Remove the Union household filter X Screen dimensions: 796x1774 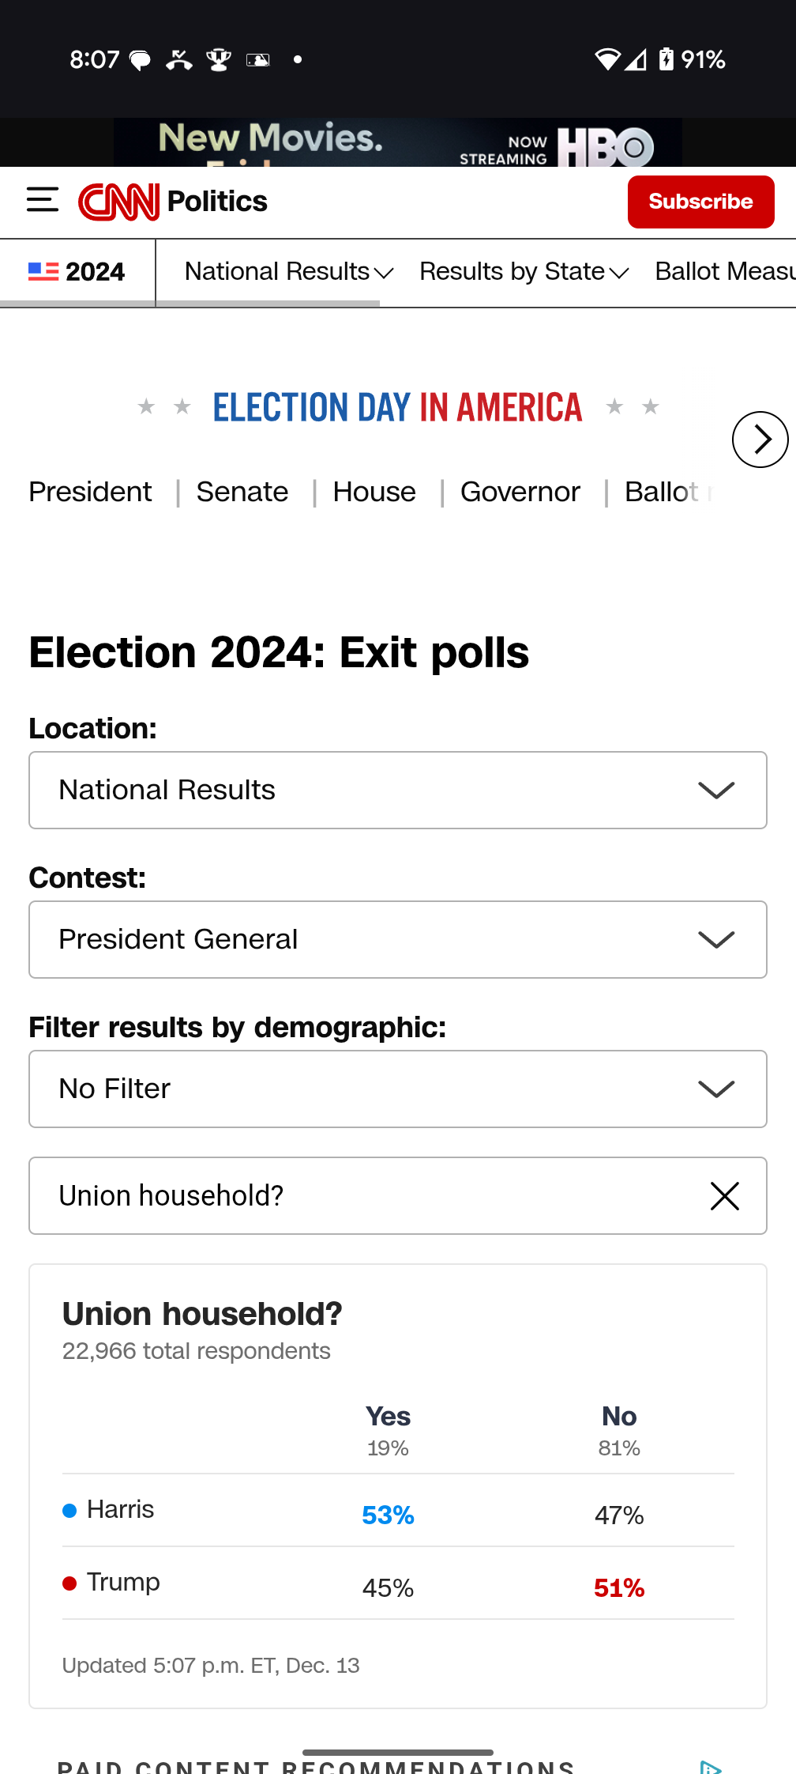point(724,1196)
